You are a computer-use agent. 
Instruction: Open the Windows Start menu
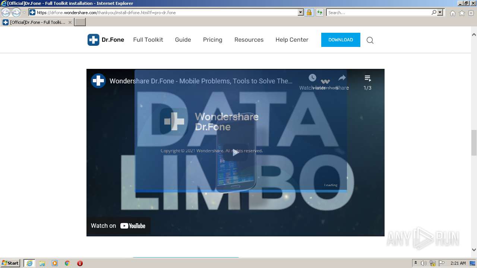pyautogui.click(x=10, y=263)
